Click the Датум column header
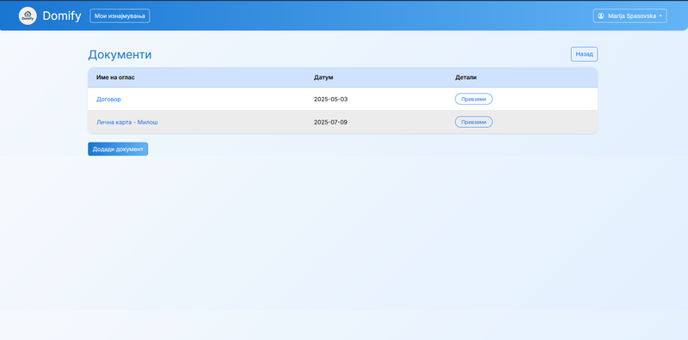The height and width of the screenshot is (340, 688). (323, 77)
